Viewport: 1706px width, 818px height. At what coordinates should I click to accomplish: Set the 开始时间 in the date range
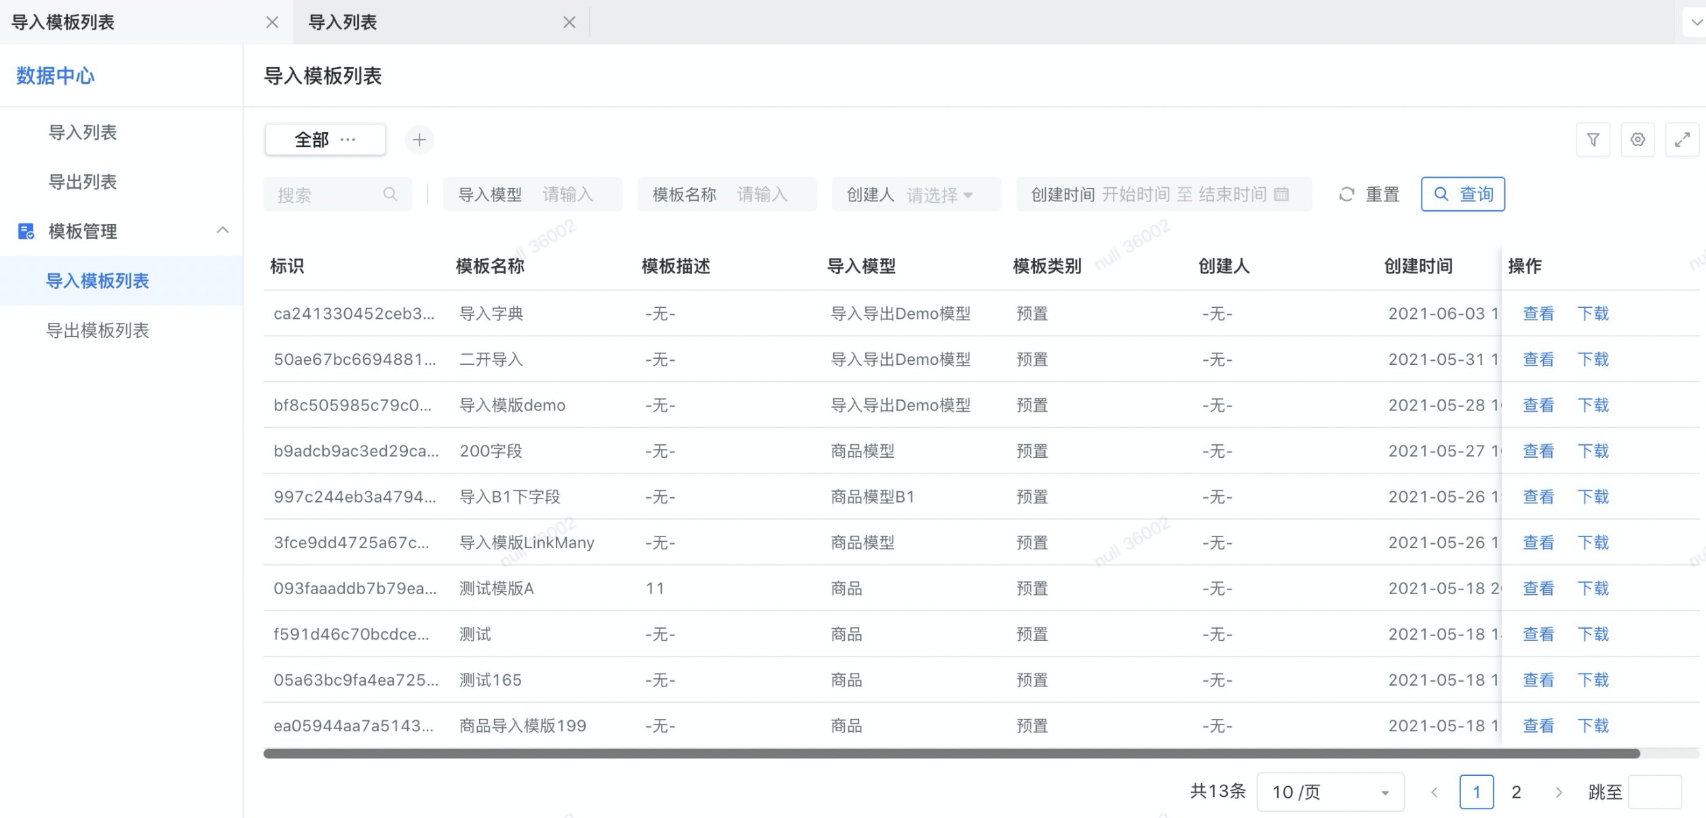click(1136, 195)
